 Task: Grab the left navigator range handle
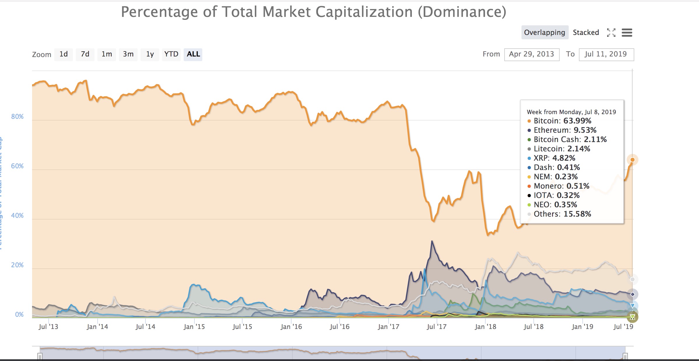point(40,356)
